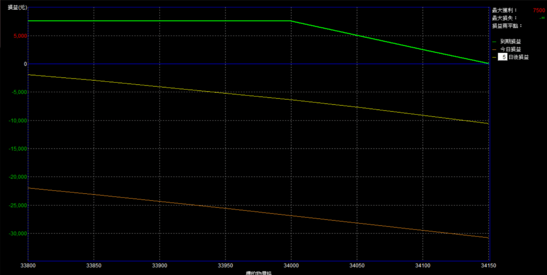Viewport: 547px width, 275px height.
Task: Click the -30,000 label on the loss axis
Action: click(15, 233)
